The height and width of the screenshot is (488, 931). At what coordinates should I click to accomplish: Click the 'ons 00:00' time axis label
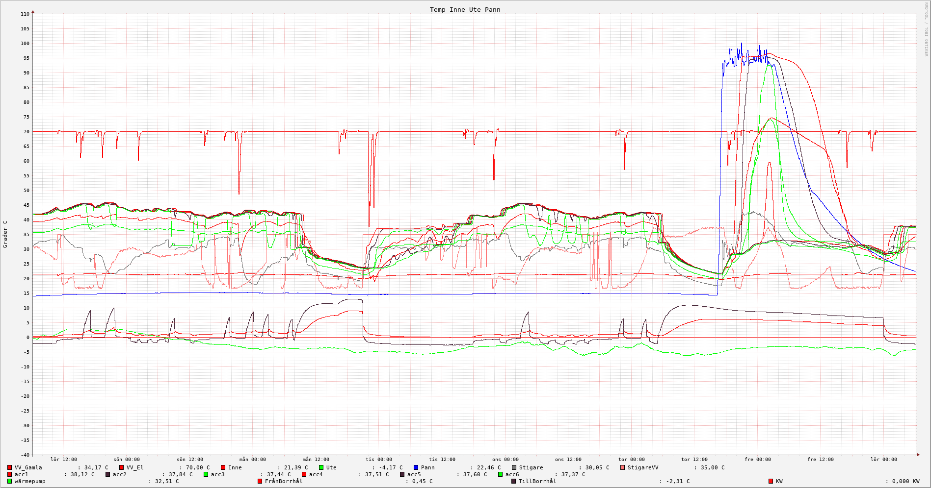[505, 460]
